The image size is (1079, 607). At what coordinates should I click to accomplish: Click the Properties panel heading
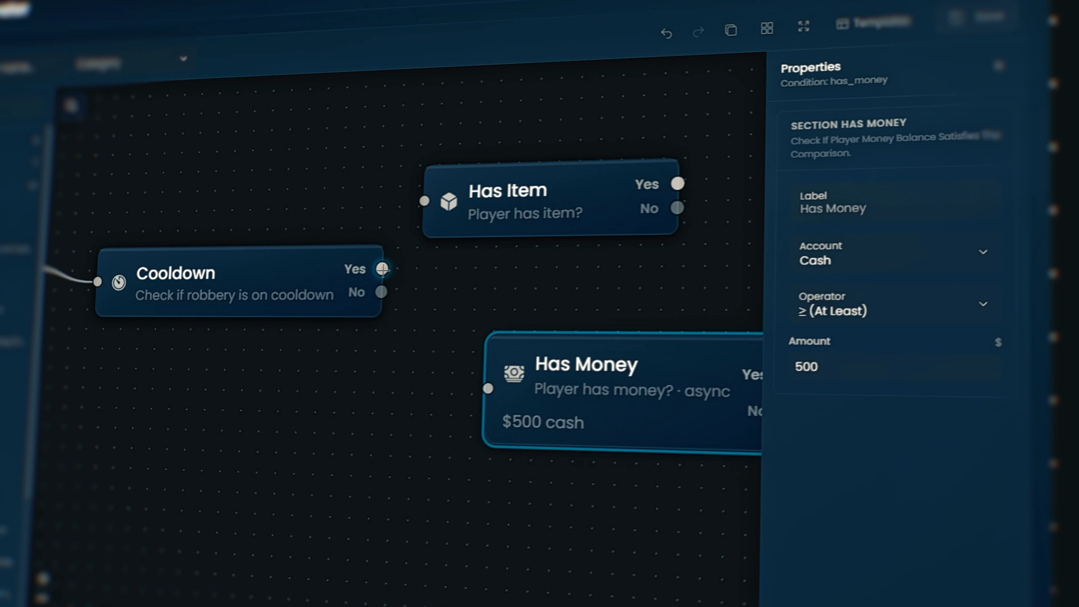tap(810, 67)
